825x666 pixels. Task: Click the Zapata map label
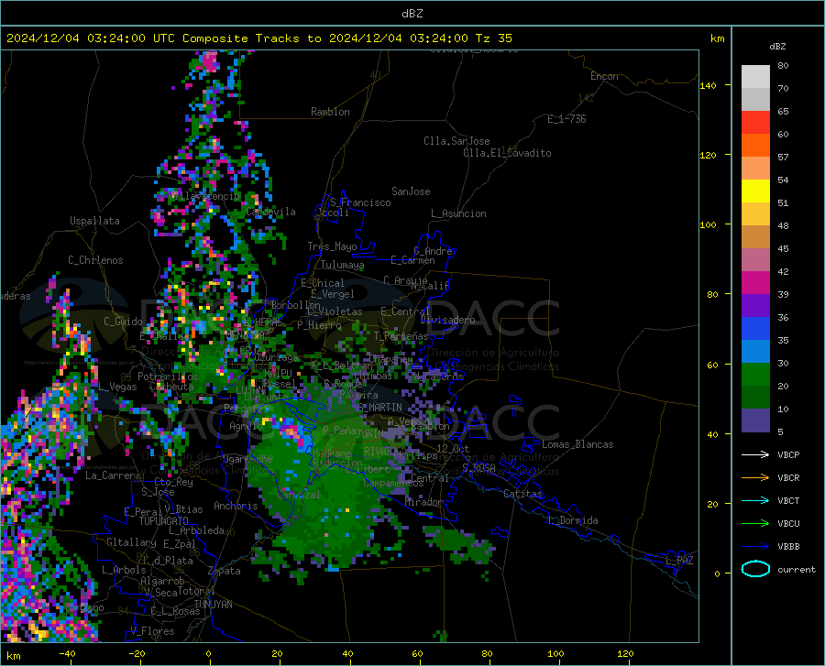(x=225, y=571)
